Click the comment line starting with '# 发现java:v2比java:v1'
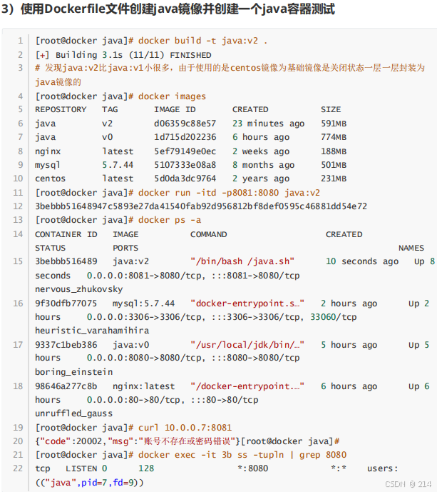The image size is (437, 492). pyautogui.click(x=230, y=75)
